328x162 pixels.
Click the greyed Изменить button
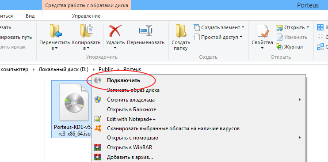coord(296,37)
